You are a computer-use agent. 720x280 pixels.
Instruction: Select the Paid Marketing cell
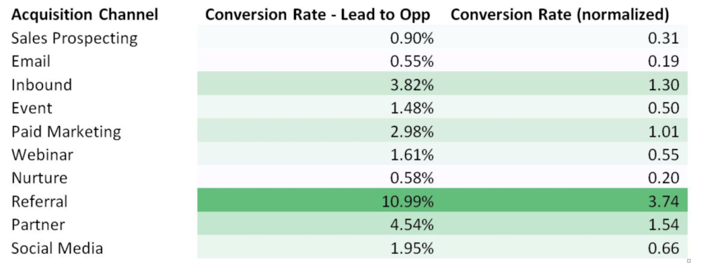point(65,132)
